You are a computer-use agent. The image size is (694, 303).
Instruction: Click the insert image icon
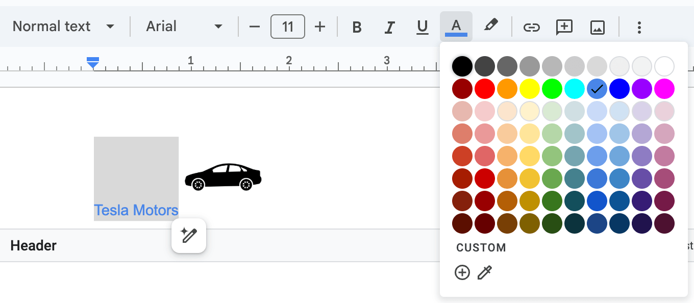(x=597, y=27)
